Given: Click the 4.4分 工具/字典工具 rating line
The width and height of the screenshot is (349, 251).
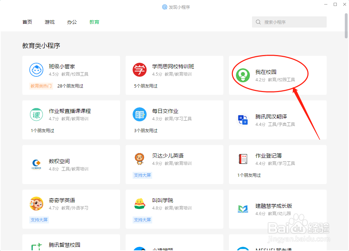Looking at the screenshot, I should tap(275, 124).
